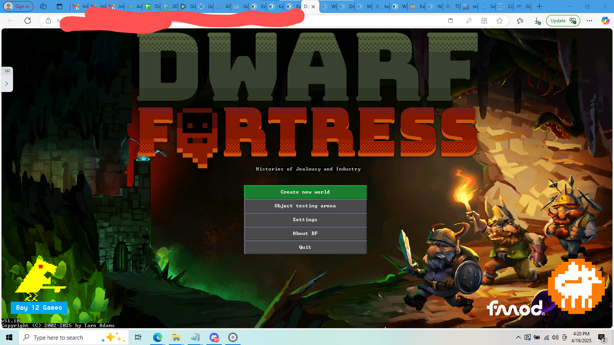Viewport: 614px width, 345px height.
Task: Open File Explorer from taskbar
Action: click(176, 337)
